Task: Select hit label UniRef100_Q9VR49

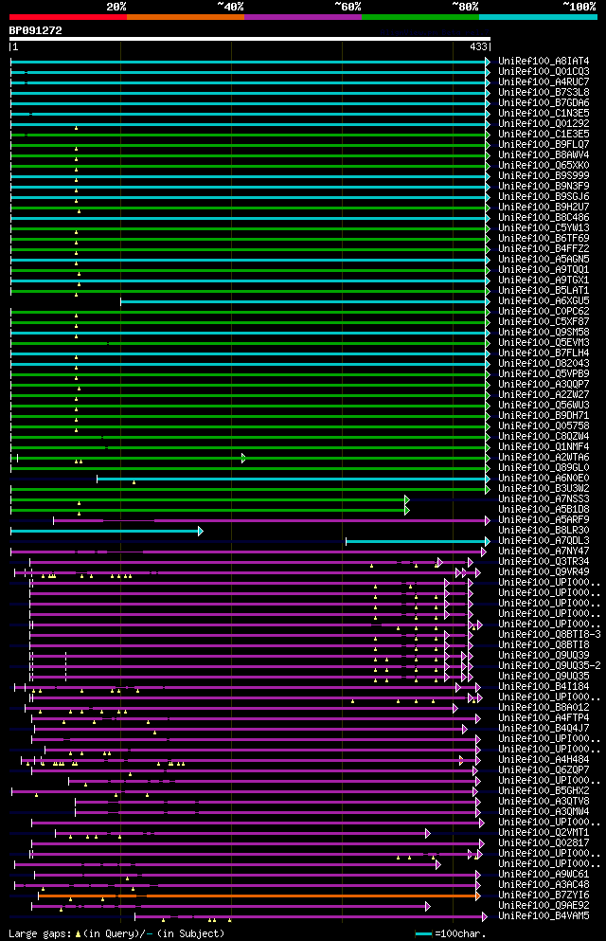Action: (x=544, y=572)
